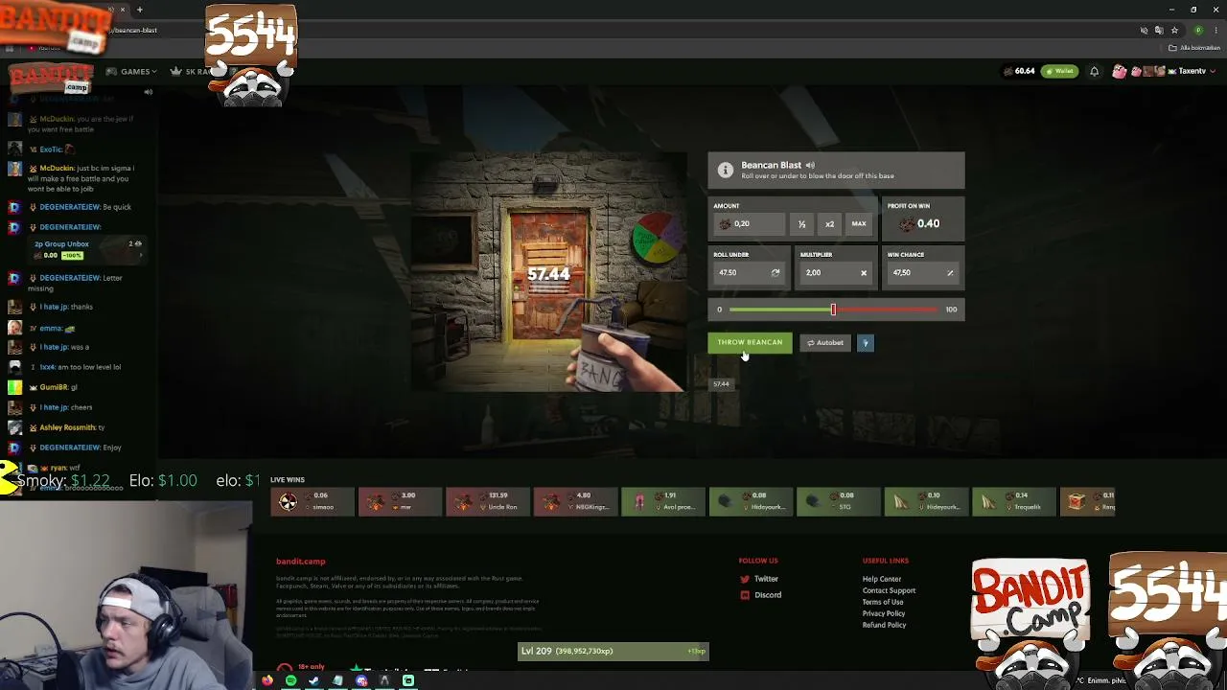
Task: Click the multiplier x icon
Action: tap(863, 273)
